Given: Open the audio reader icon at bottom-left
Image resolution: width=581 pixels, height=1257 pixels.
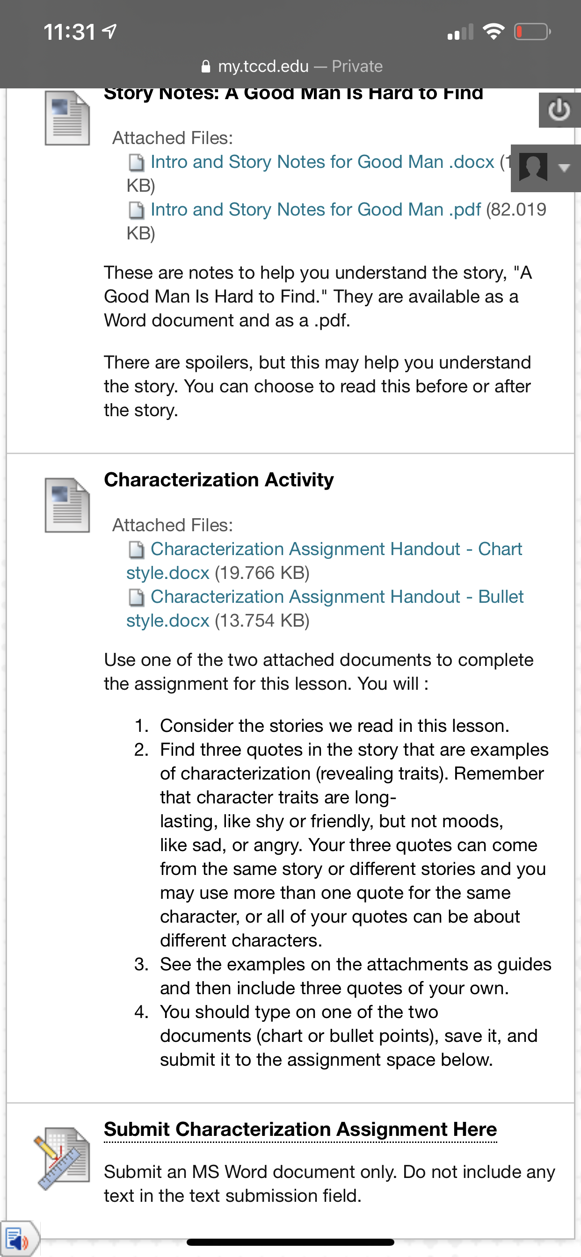Looking at the screenshot, I should (18, 1238).
